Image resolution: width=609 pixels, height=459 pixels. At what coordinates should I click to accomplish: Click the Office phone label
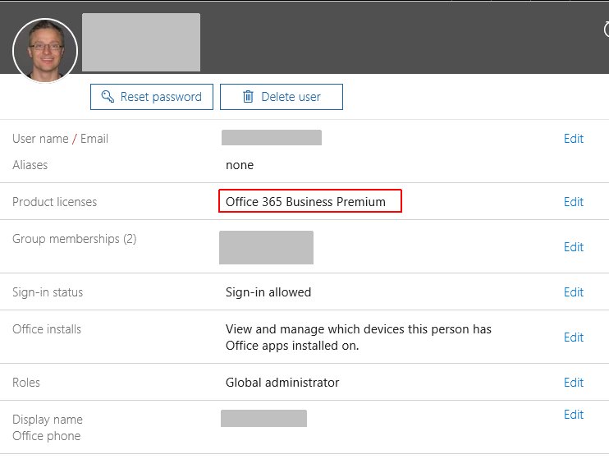[x=46, y=436]
